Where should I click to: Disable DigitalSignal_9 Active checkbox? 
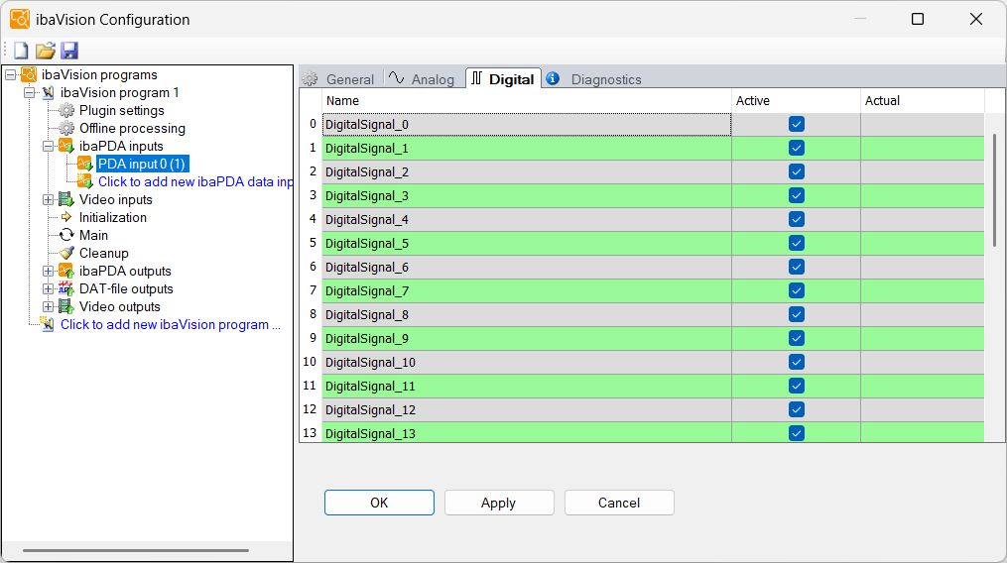[797, 338]
